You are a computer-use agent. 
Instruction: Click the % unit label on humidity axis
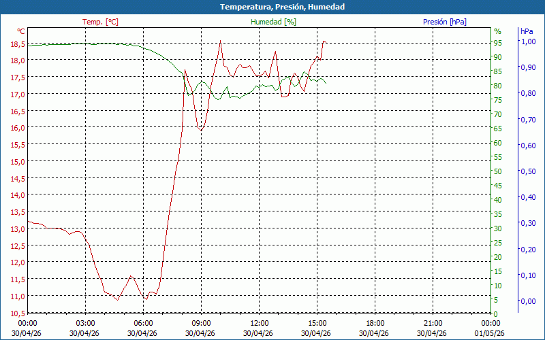pos(497,31)
